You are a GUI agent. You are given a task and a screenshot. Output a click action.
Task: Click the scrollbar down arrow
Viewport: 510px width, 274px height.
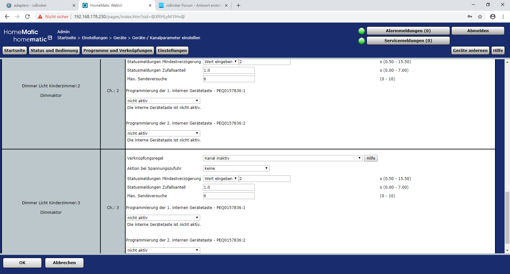coord(507,251)
